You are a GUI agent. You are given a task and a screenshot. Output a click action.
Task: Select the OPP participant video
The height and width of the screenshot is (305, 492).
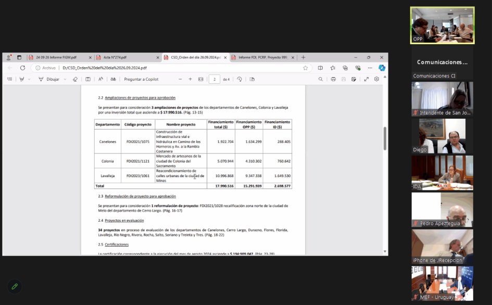point(443,26)
